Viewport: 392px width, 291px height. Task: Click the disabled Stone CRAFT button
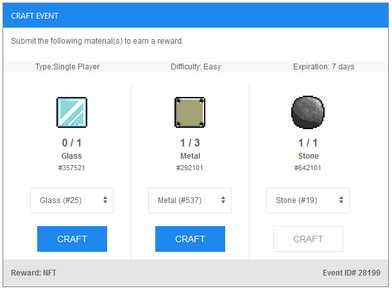[x=308, y=239]
